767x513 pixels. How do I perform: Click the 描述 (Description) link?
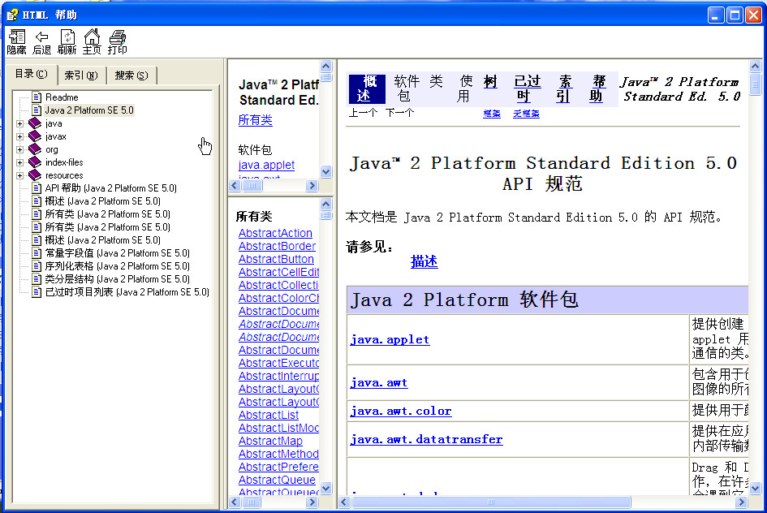pos(424,261)
